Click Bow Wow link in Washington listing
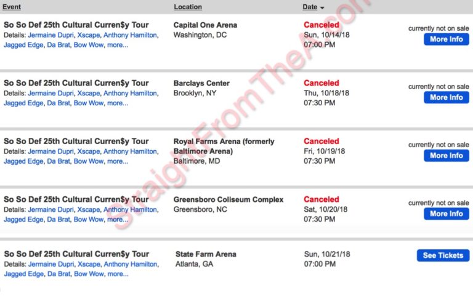This screenshot has height=301, width=473. pyautogui.click(x=88, y=45)
